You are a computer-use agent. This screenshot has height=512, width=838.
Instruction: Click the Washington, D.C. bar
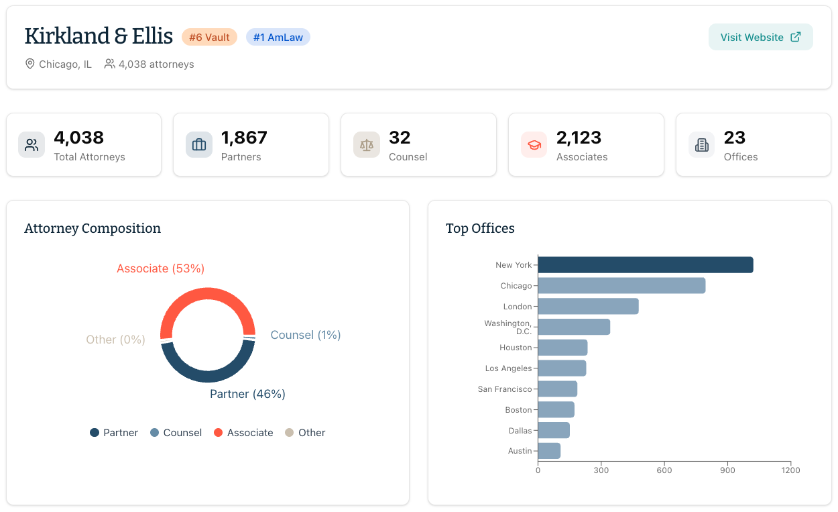click(574, 327)
